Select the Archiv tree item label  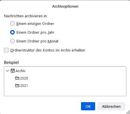tap(20, 71)
